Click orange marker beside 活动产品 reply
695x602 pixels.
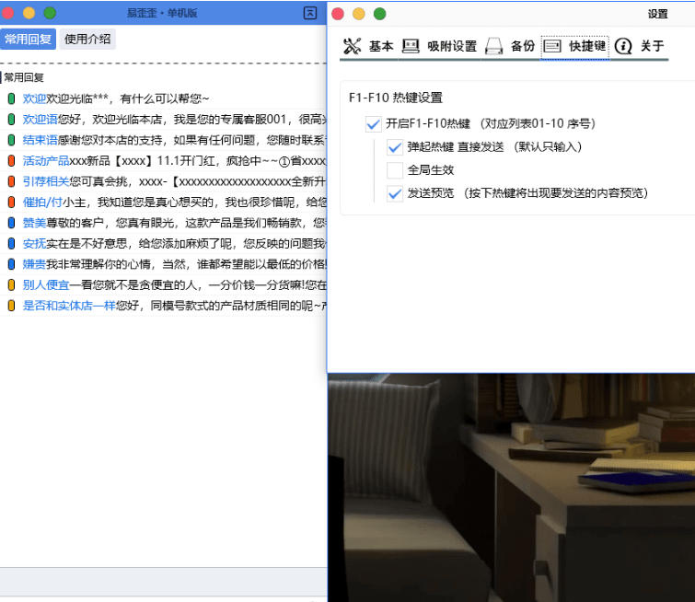click(x=12, y=160)
